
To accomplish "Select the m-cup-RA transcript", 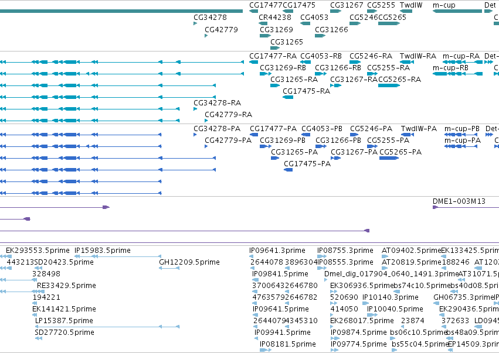I will [x=463, y=62].
